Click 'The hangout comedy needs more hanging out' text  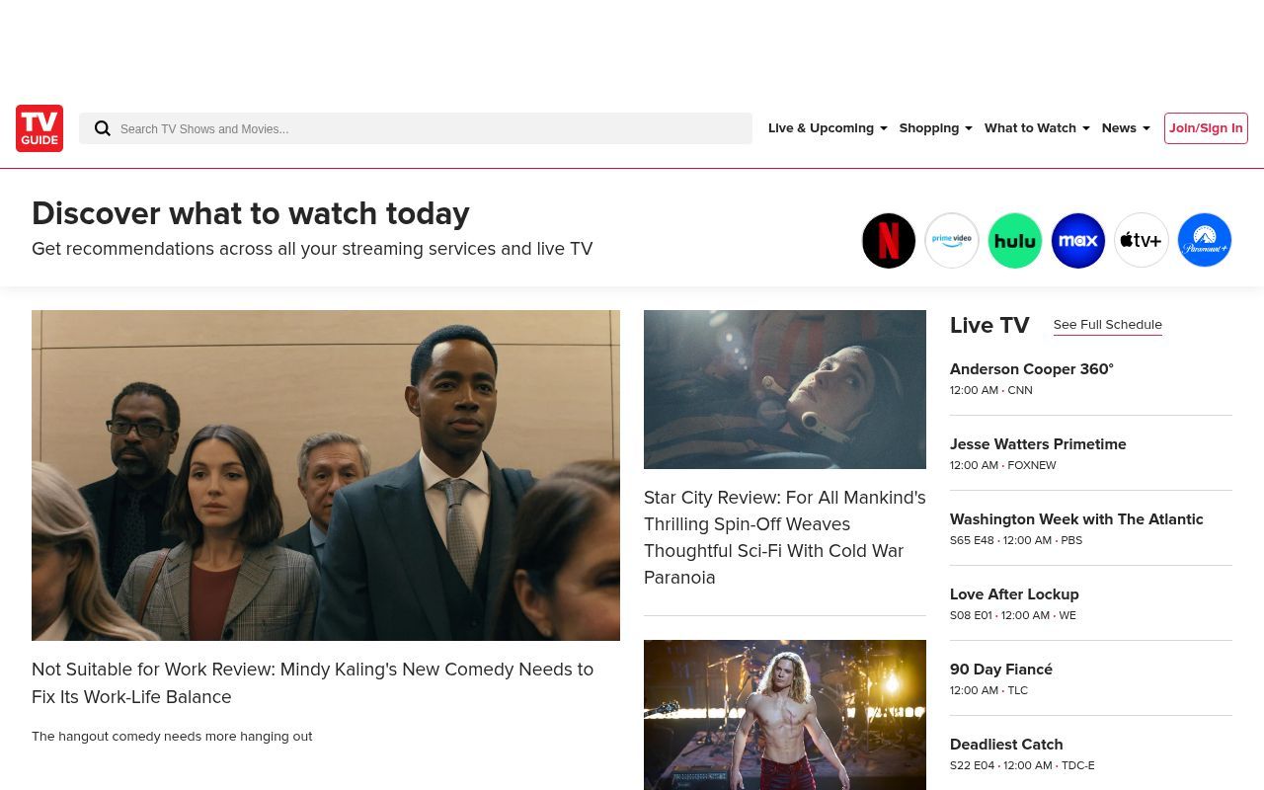tap(172, 737)
